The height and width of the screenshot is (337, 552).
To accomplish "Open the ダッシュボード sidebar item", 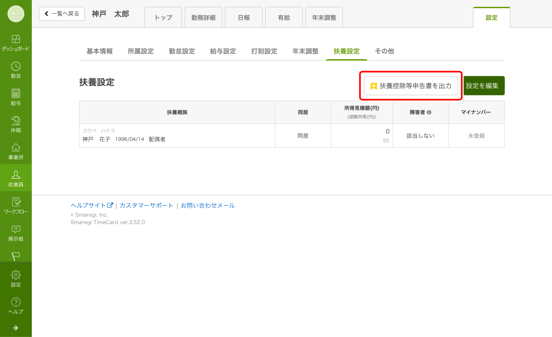I will tap(16, 43).
